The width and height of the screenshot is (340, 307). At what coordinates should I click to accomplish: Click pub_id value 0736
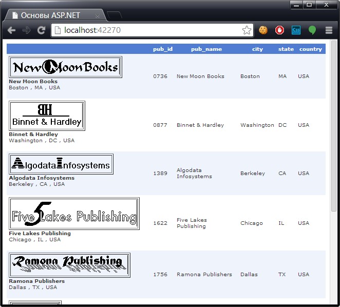(x=160, y=76)
